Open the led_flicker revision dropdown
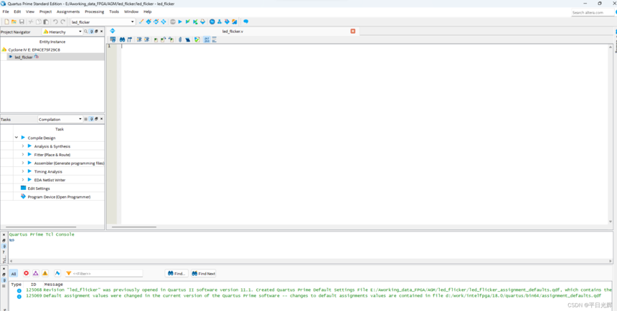 tap(103, 22)
